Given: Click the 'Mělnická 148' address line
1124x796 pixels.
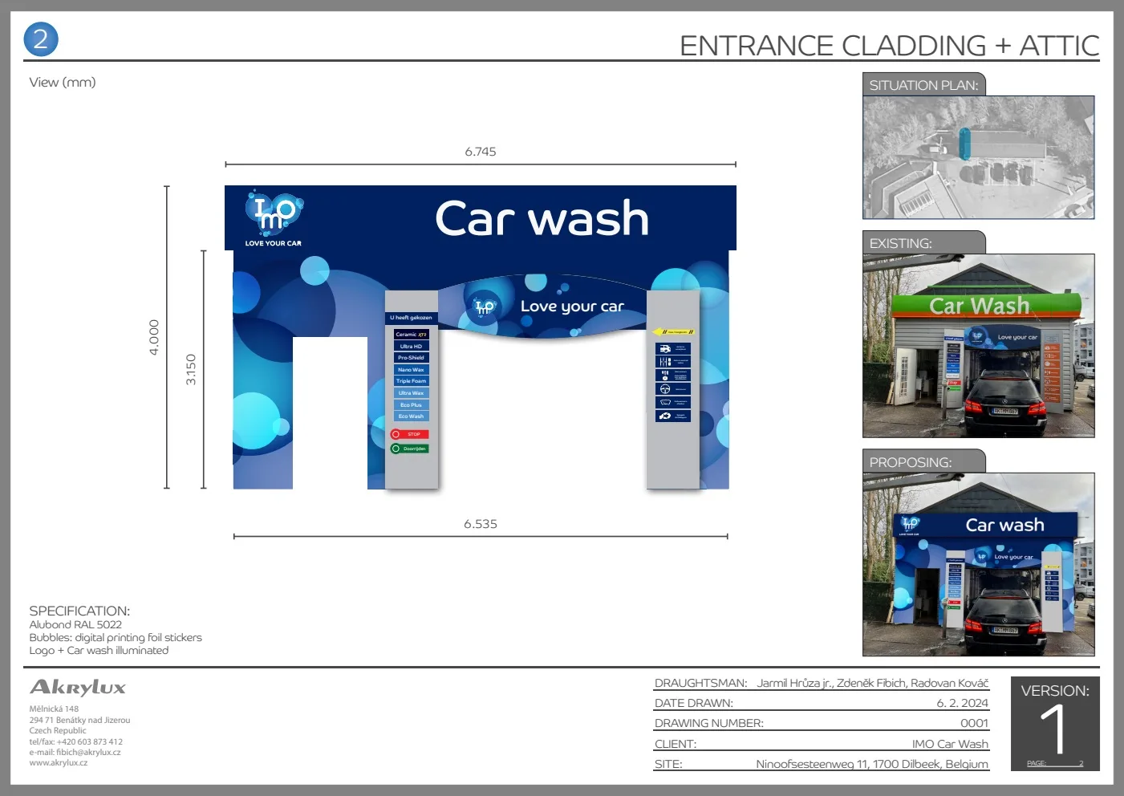Looking at the screenshot, I should click(54, 709).
